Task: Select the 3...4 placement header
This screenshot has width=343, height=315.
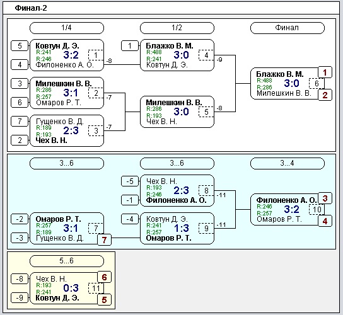Action: click(x=287, y=163)
